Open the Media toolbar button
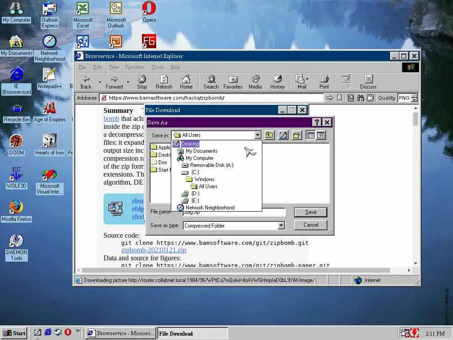The width and height of the screenshot is (453, 340). [255, 82]
